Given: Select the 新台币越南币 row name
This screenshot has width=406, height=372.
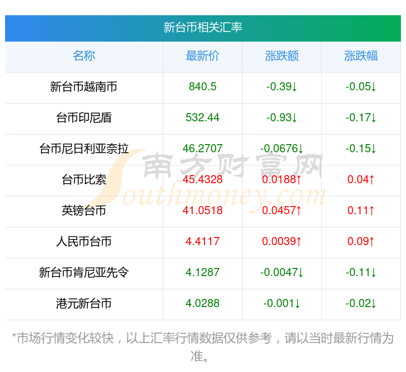Looking at the screenshot, I should [x=84, y=87].
